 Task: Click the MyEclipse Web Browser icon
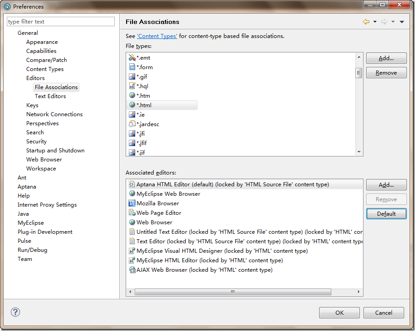(x=132, y=194)
